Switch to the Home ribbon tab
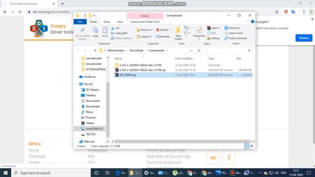The height and width of the screenshot is (177, 315). click(x=93, y=22)
